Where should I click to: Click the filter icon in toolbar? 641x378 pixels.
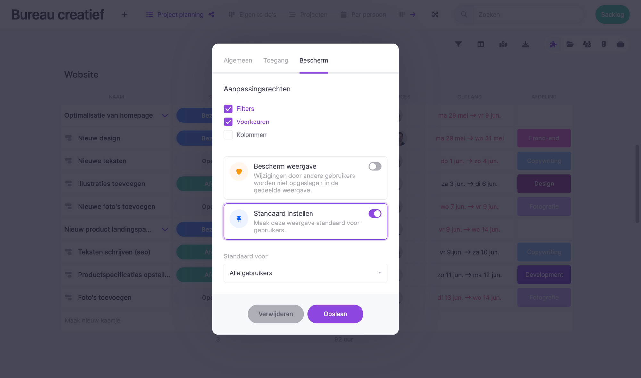(458, 44)
